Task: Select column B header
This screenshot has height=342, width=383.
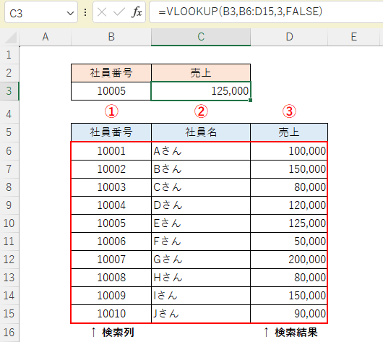Action: click(111, 37)
